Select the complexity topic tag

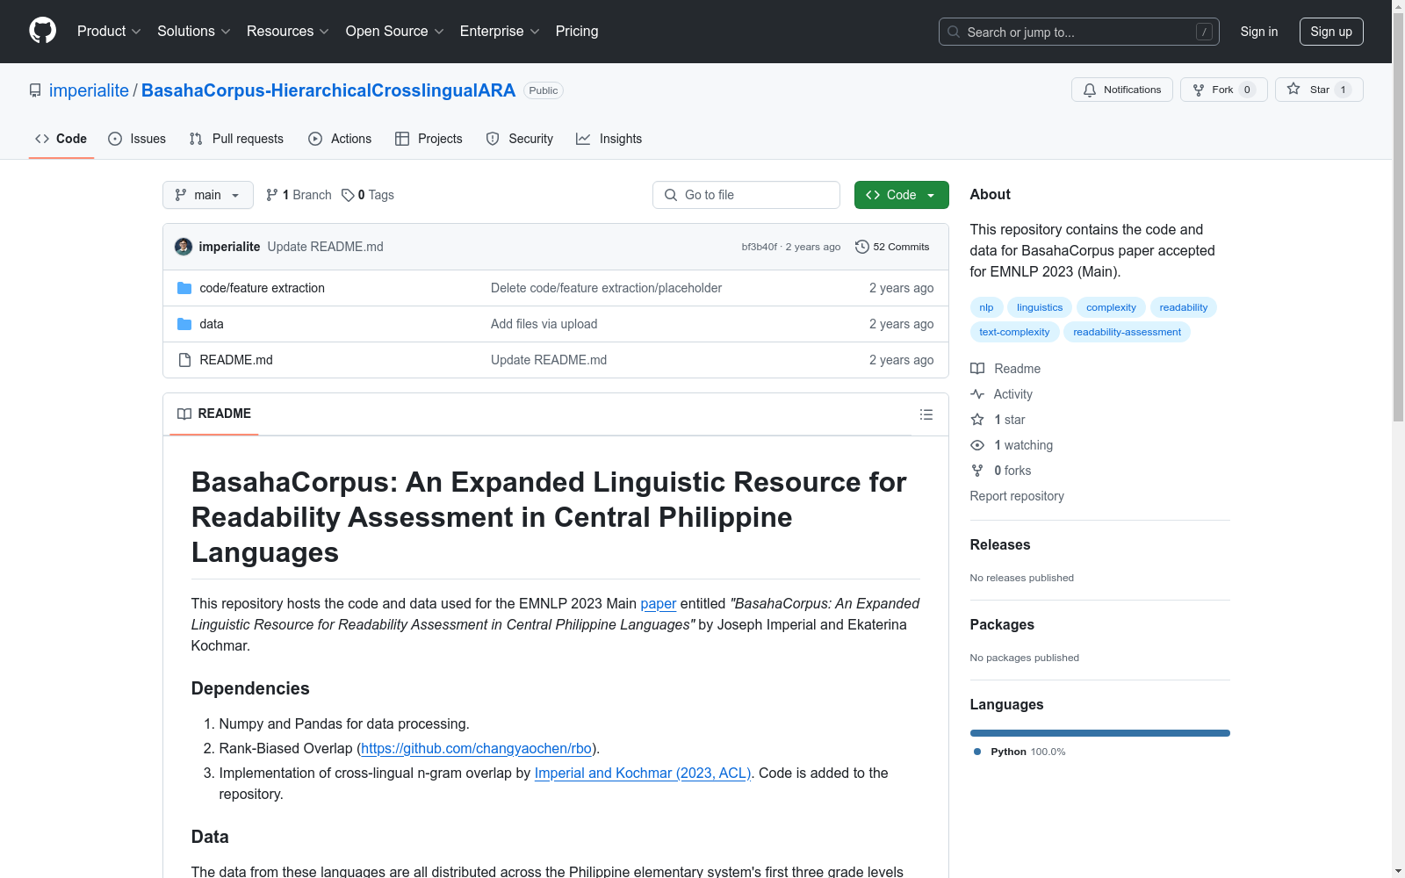[1111, 307]
